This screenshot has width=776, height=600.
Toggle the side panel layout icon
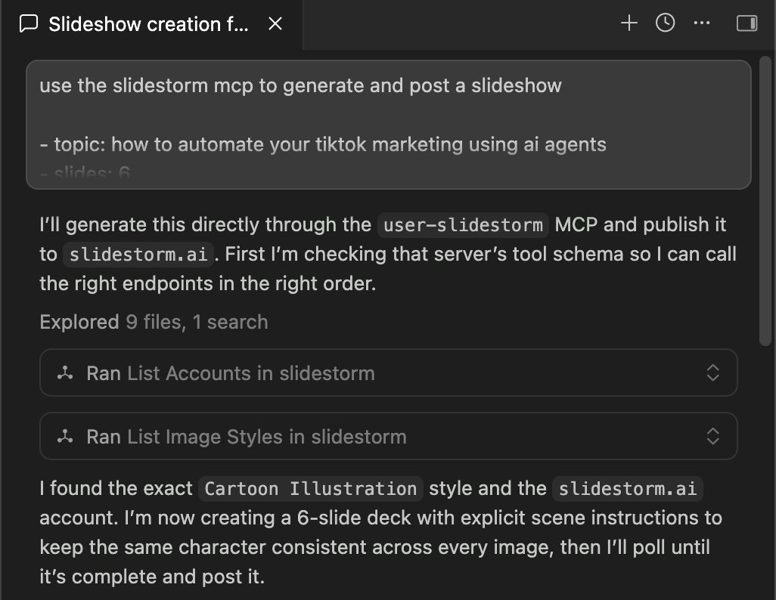[747, 23]
